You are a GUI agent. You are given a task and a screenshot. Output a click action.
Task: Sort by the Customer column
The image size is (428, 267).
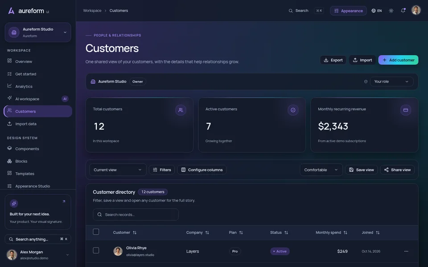125,232
